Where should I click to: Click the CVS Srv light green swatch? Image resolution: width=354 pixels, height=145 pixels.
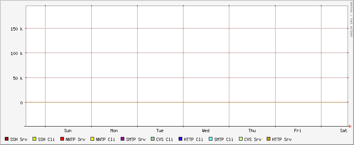(x=241, y=139)
